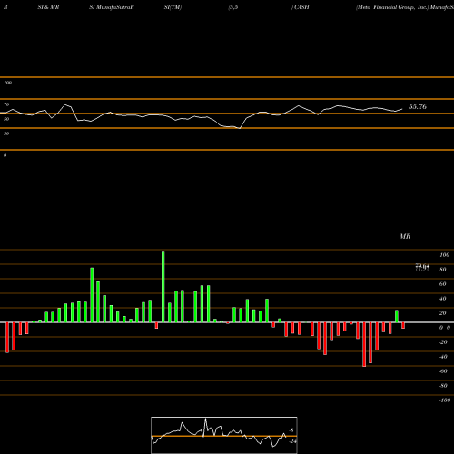Viewport: 454px width, 454px height.
Task: Click the CASH ticker text in header
Action: [x=301, y=7]
